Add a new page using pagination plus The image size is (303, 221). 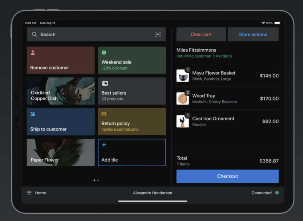click(98, 180)
